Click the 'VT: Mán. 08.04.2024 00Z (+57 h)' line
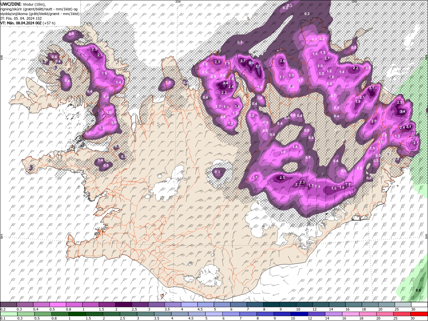Screen dimensions: 428x321 point(28,23)
